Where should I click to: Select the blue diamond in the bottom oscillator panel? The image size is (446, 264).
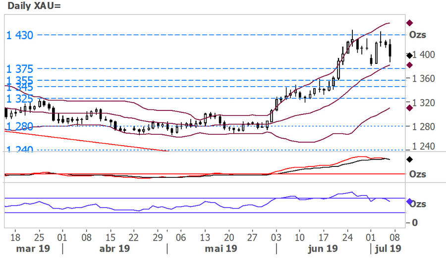tap(410, 202)
